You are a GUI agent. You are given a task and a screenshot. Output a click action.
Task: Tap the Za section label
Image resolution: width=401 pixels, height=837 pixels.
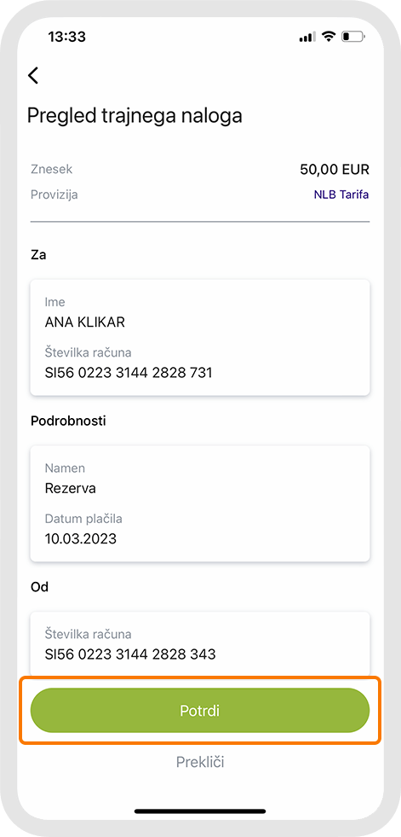pyautogui.click(x=38, y=254)
